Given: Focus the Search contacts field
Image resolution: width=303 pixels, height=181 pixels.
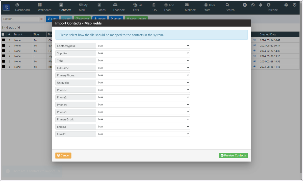Looking at the screenshot, I should (20, 19).
